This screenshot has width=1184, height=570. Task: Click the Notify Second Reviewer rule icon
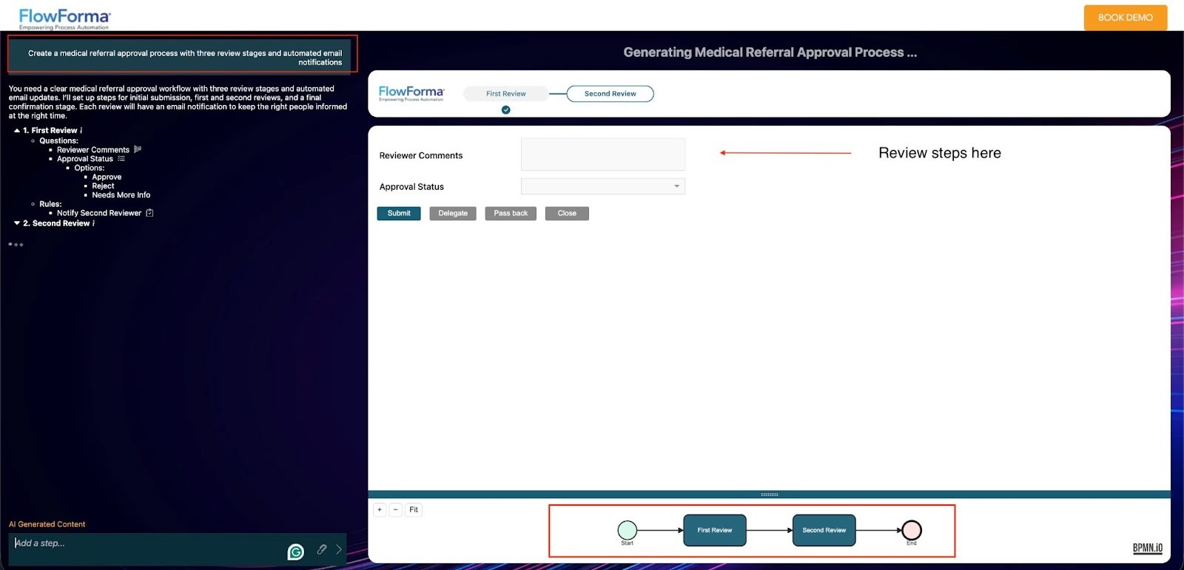[149, 213]
